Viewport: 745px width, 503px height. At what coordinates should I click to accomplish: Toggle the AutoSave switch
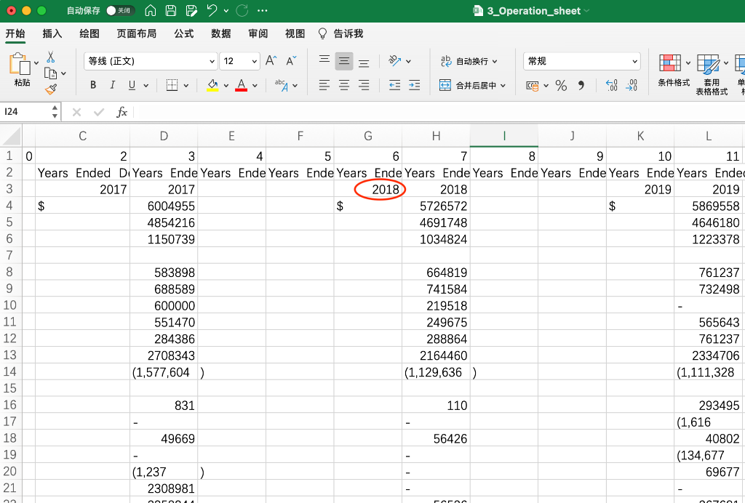click(x=119, y=10)
